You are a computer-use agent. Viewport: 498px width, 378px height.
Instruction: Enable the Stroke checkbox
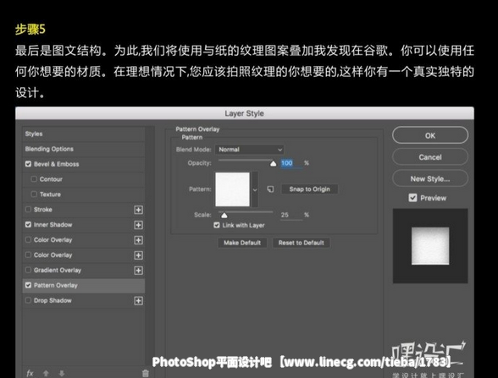point(28,210)
